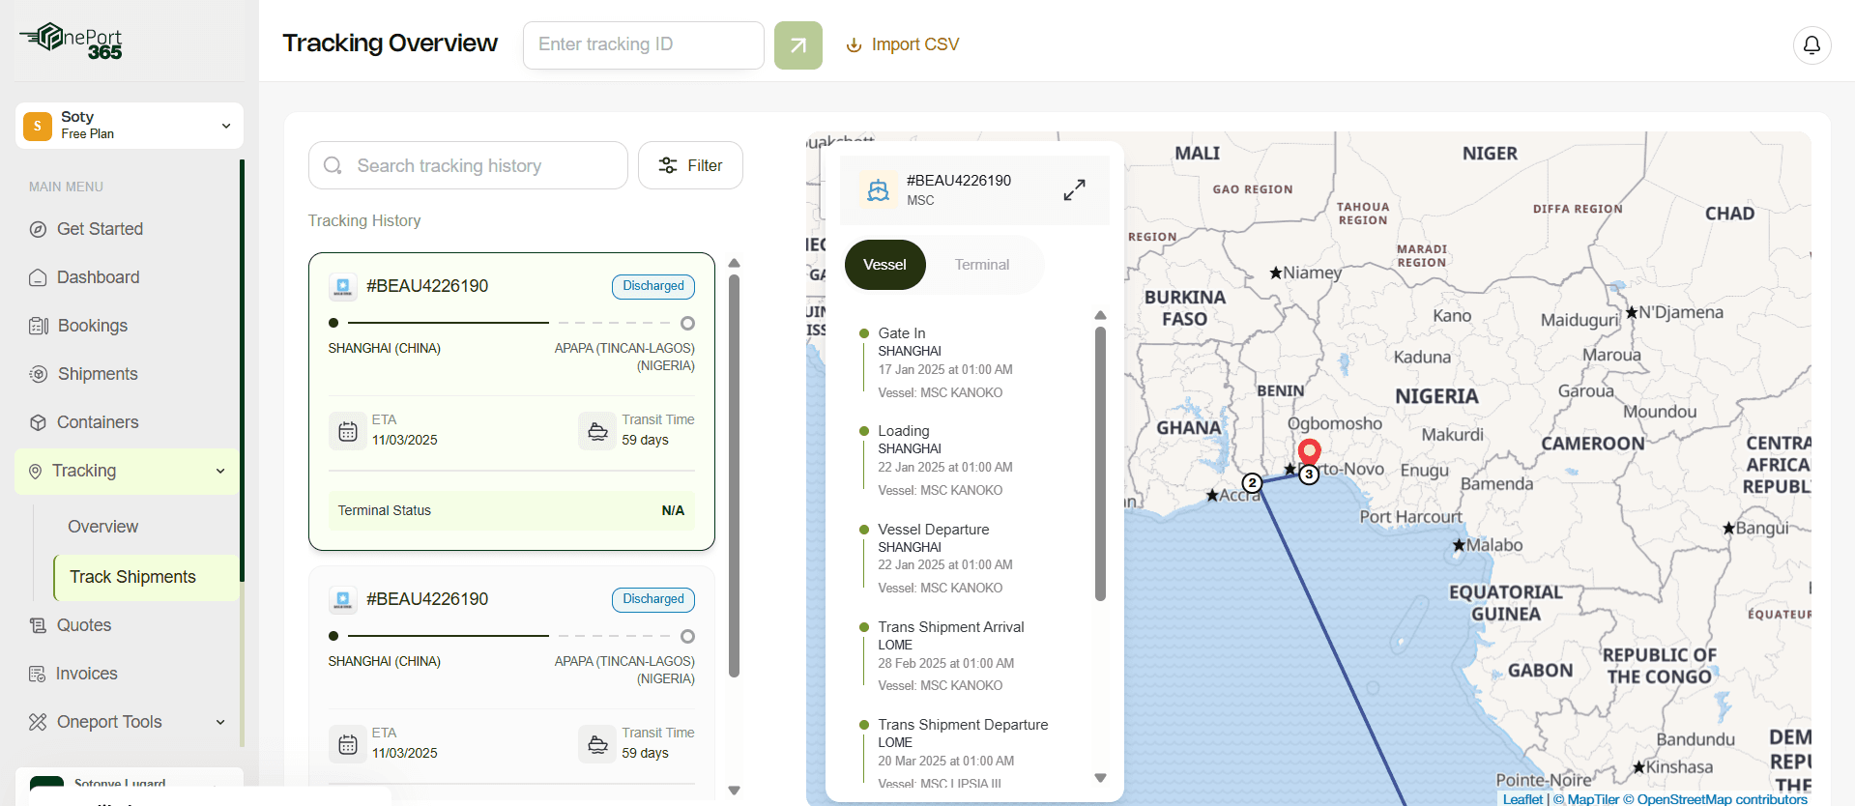Click the Transit Time ship icon in second card
Viewport: 1855px width, 806px height.
tap(597, 744)
